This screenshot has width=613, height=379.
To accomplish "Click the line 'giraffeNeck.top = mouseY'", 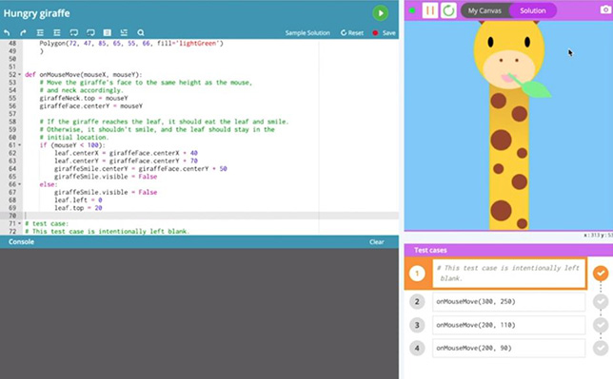I will pyautogui.click(x=84, y=98).
